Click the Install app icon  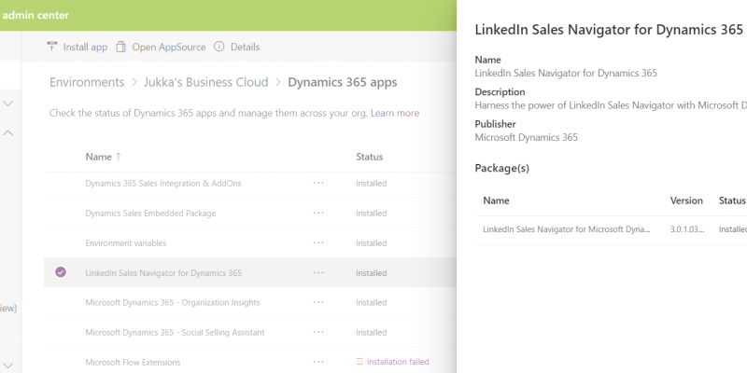coord(52,47)
